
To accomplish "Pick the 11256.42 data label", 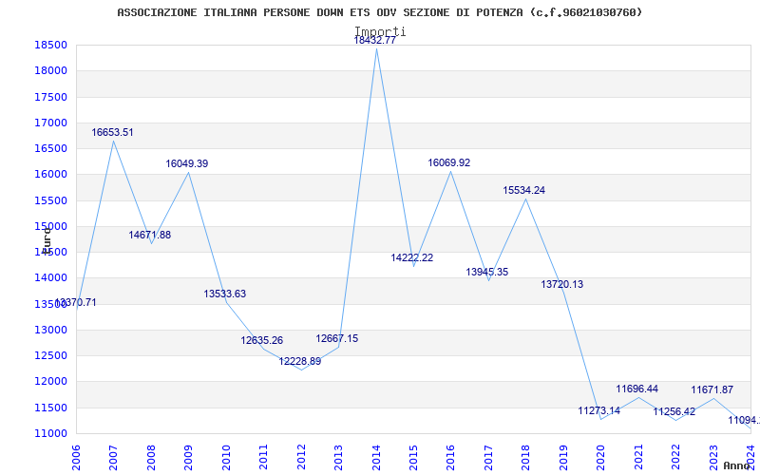I will (674, 412).
